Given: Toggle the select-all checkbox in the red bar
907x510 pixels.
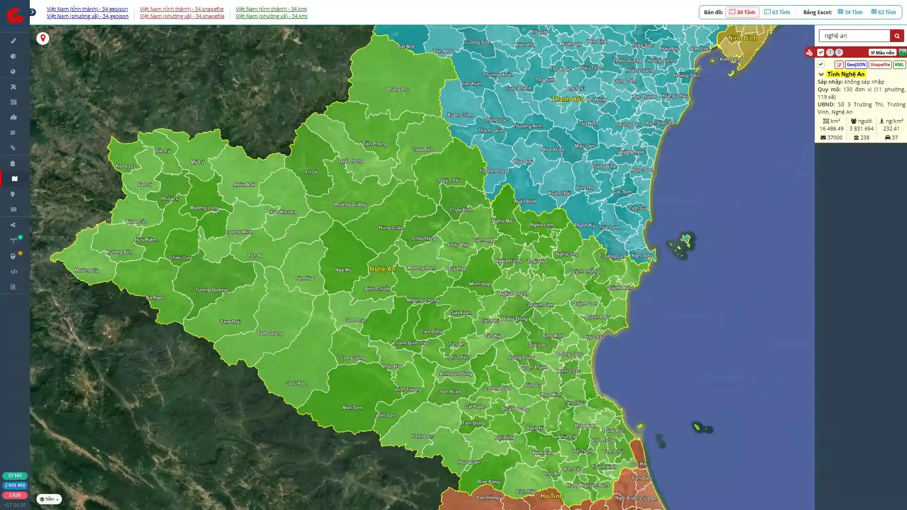Looking at the screenshot, I should (820, 52).
